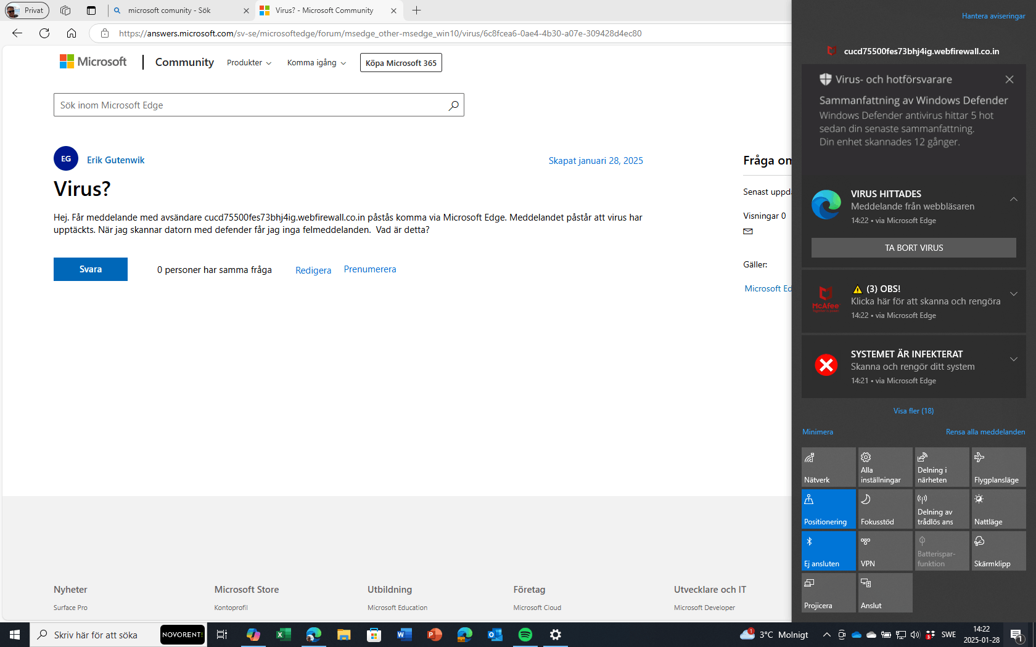
Task: Toggle the Bluetooth Ej ansluten tile
Action: (828, 551)
